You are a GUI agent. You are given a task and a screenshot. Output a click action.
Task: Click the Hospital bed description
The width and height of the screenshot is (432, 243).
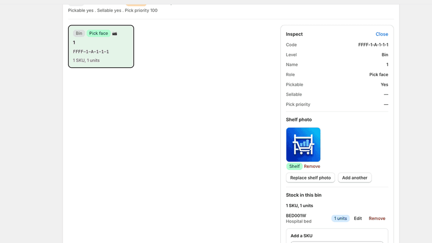(298, 221)
